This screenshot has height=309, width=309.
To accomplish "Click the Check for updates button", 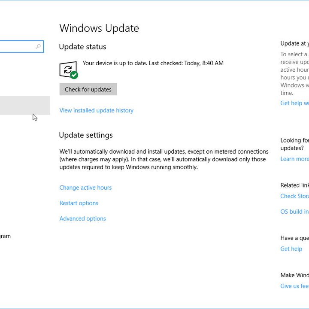I will (88, 89).
